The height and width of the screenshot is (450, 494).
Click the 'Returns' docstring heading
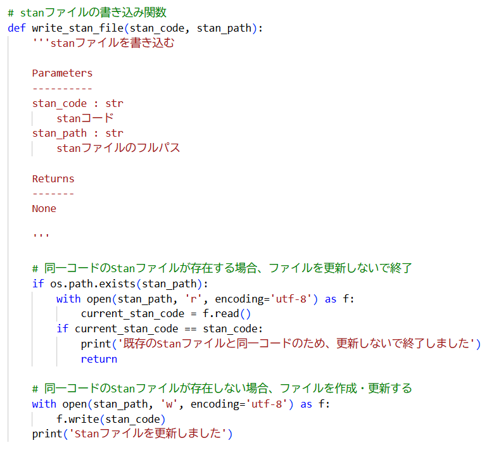53,179
